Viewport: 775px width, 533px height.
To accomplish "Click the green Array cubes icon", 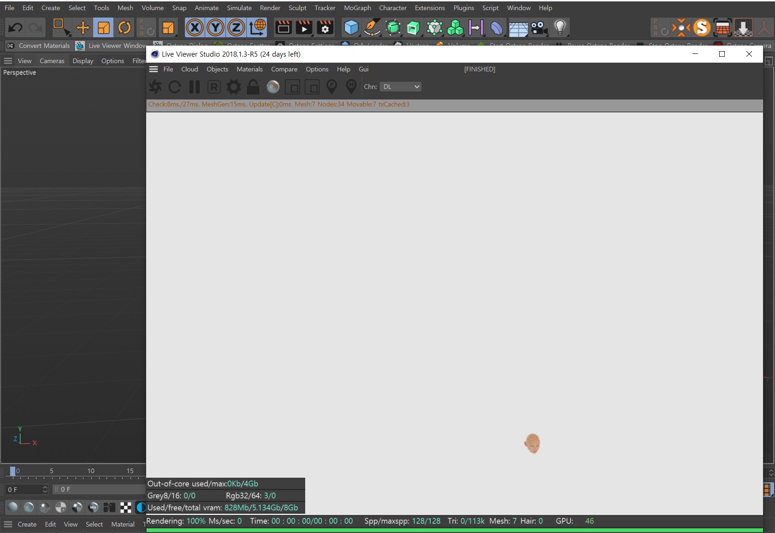I will pyautogui.click(x=455, y=28).
